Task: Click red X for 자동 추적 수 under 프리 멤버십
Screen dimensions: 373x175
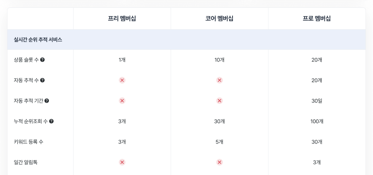Action: tap(122, 80)
